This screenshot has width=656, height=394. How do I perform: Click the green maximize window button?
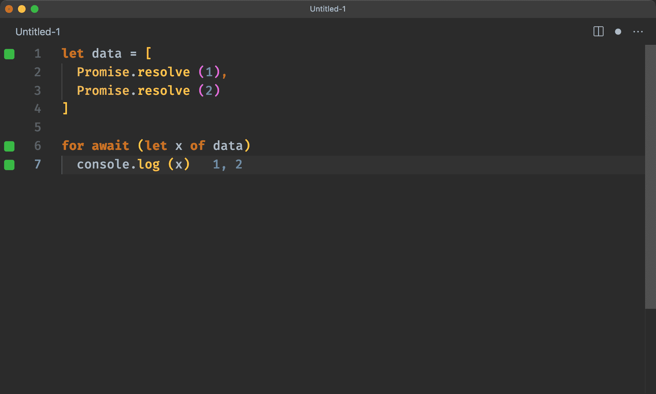click(35, 9)
